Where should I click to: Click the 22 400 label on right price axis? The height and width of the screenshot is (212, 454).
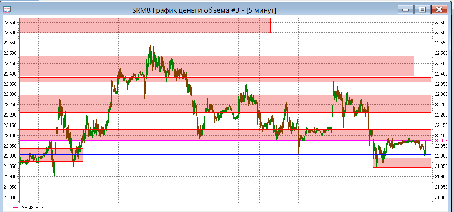pos(441,74)
